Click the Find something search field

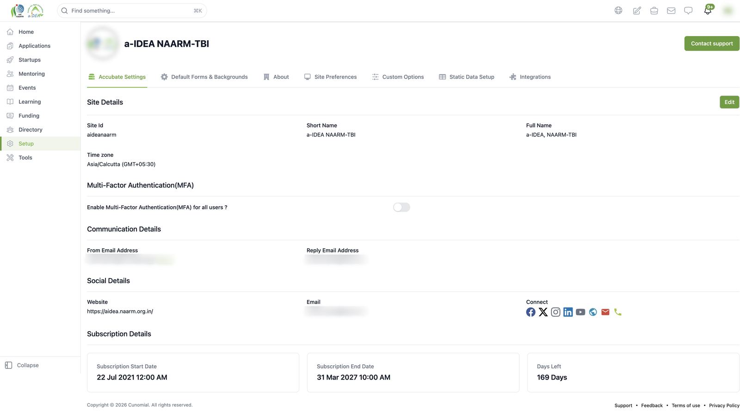coord(132,11)
